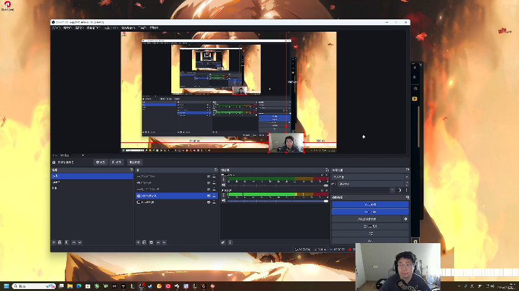Unmute the first mixer track speaker icon
This screenshot has height=291, width=519.
(223, 185)
